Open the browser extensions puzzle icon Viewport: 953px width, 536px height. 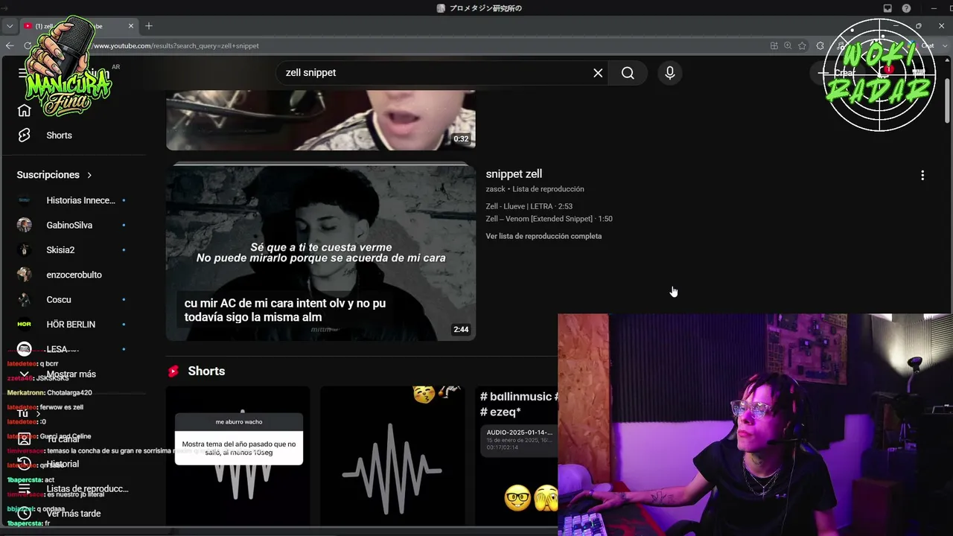[820, 45]
